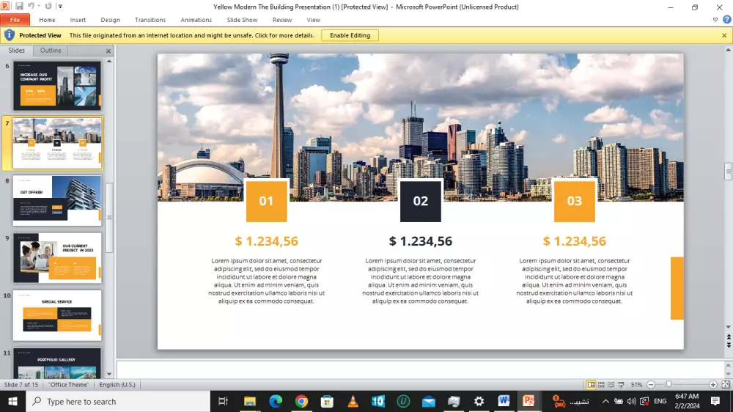Click the Undo icon in Quick Access Toolbar

tap(31, 6)
